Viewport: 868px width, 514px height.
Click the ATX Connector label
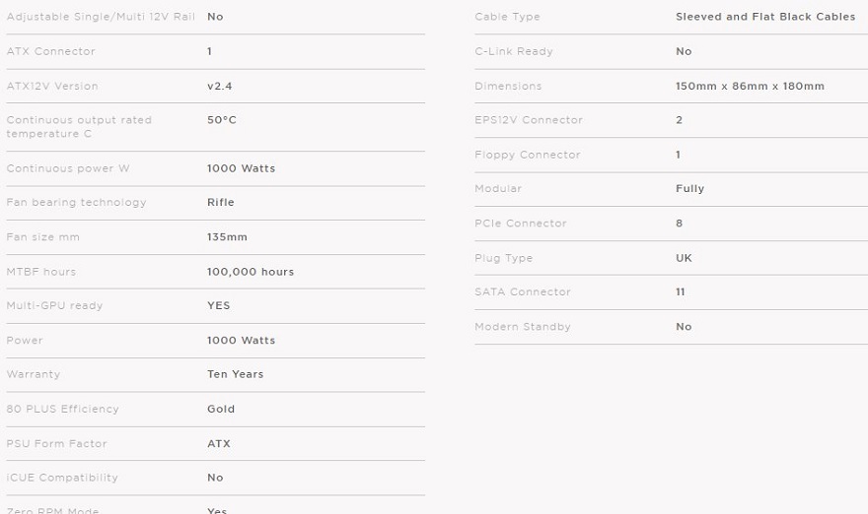(x=51, y=51)
